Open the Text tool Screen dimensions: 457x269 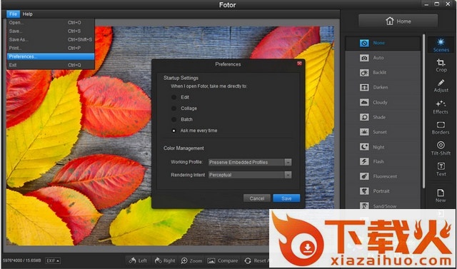click(441, 170)
